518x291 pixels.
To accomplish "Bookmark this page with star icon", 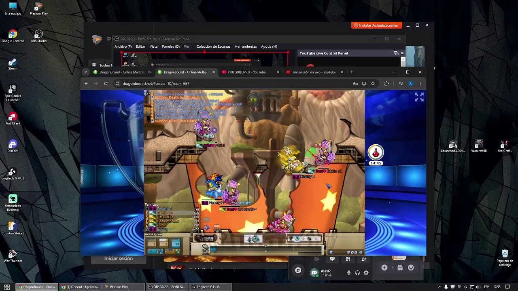I will point(373,83).
